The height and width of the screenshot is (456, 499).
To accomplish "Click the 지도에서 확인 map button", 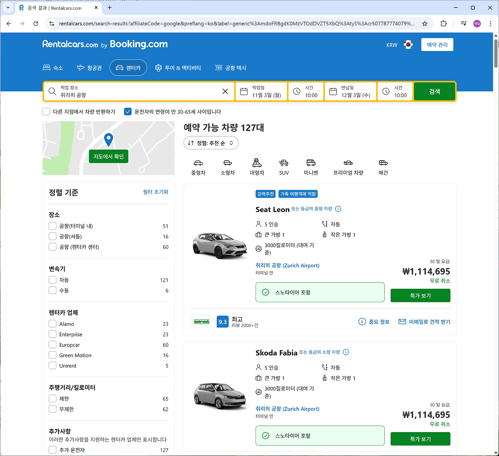I will pos(108,156).
